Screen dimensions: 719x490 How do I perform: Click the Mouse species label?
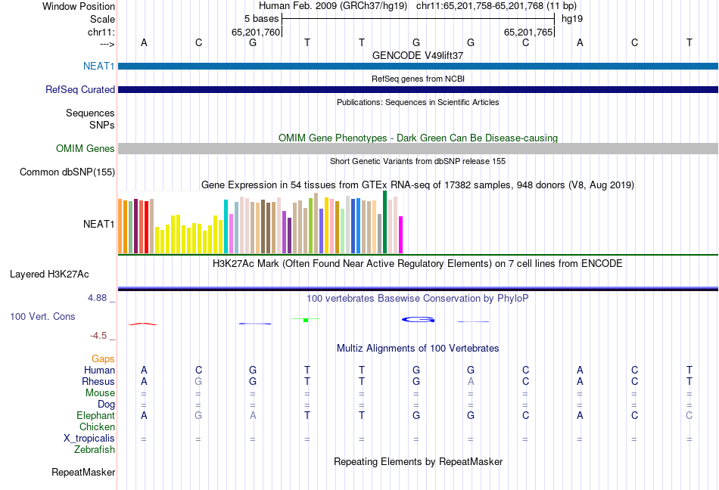[100, 393]
